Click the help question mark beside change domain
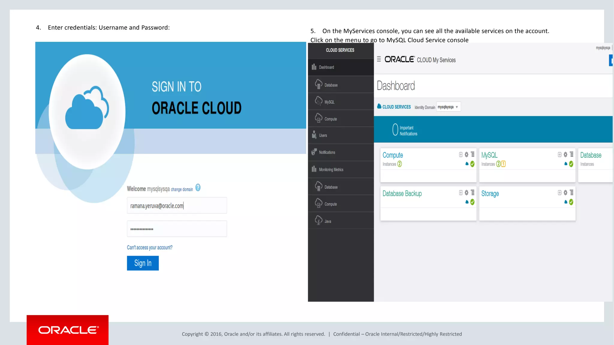The image size is (614, 345). coord(198,187)
